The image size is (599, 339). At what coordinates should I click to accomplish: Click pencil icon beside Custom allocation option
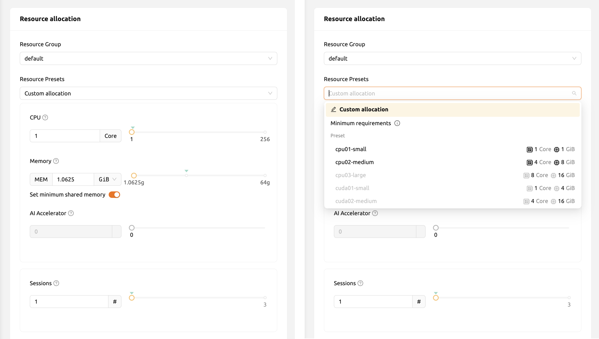(334, 109)
